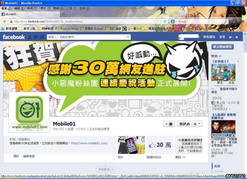
Task: Open Facebook friend requests icon
Action: point(29,37)
